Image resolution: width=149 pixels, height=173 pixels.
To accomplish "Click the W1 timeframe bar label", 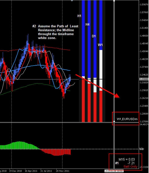I will [100, 45].
